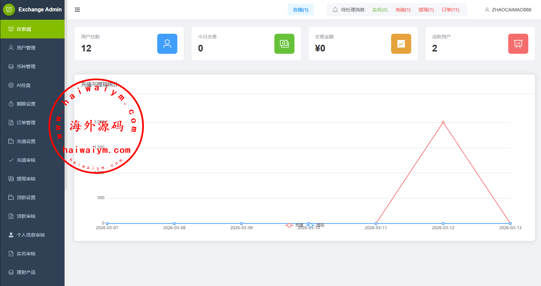Open pending 充值(1) messages link
This screenshot has height=286, width=541.
point(403,10)
